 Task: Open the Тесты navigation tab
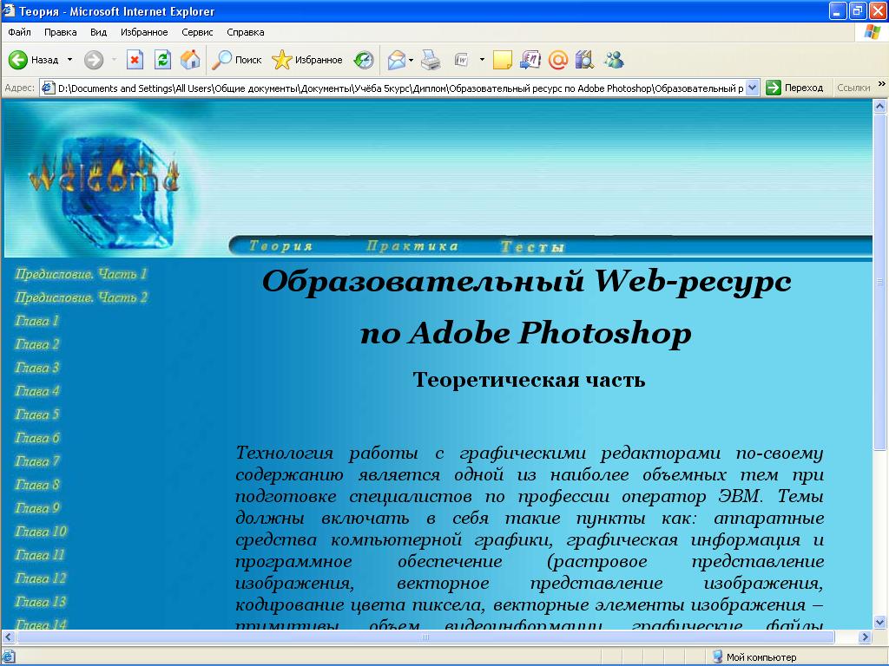point(532,247)
